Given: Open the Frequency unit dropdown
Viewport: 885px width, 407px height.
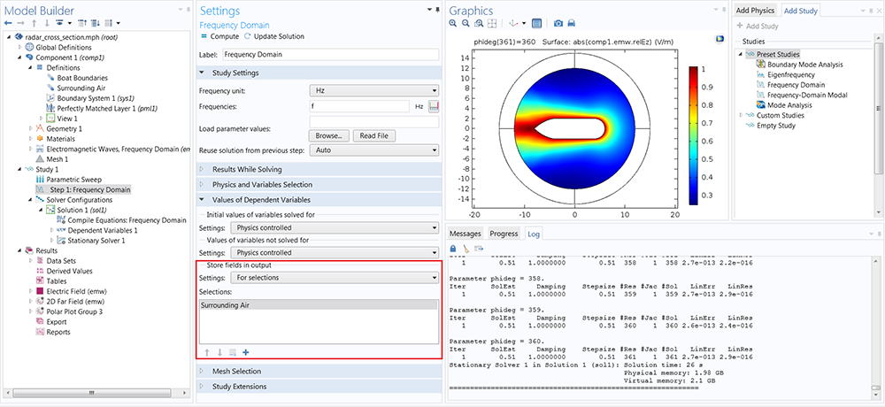Looking at the screenshot, I should pos(373,90).
